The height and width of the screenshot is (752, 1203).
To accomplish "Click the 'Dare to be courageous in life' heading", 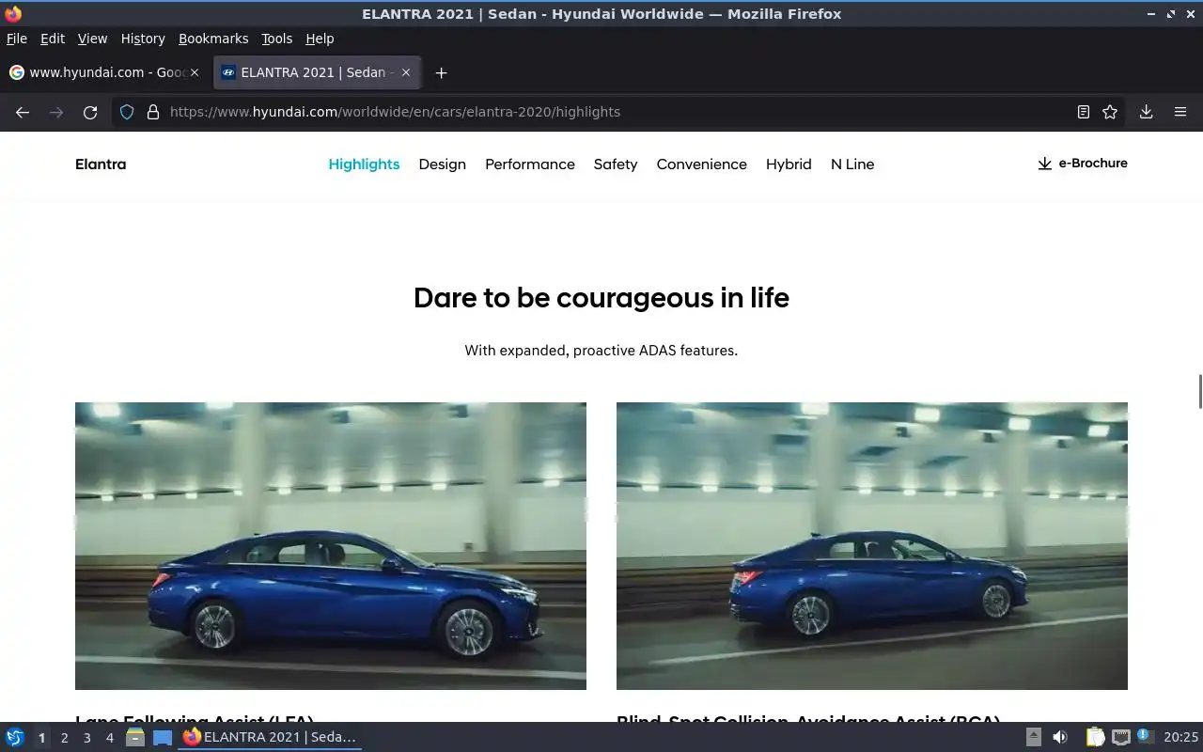I will [x=601, y=298].
